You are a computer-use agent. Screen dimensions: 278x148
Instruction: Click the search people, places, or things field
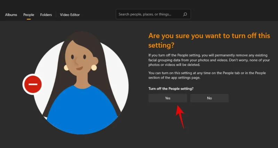(x=149, y=14)
